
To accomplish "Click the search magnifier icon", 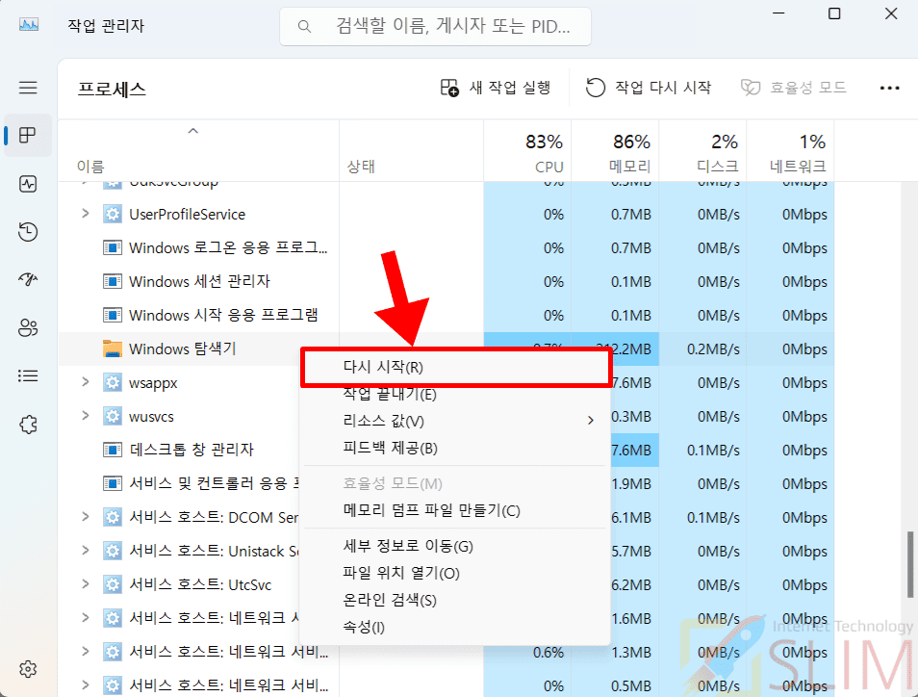I will pyautogui.click(x=304, y=26).
